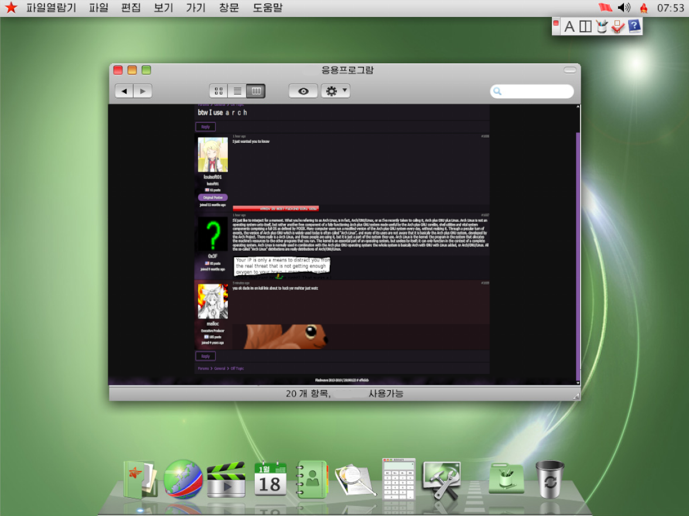Click the username "0x3F"
The height and width of the screenshot is (516, 689).
click(213, 256)
